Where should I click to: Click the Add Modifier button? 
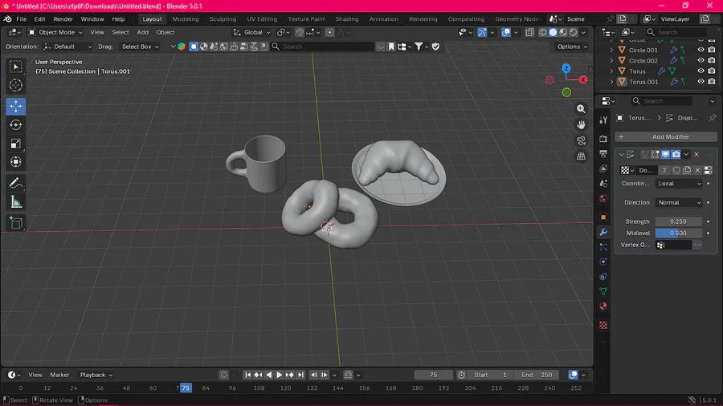pos(665,136)
